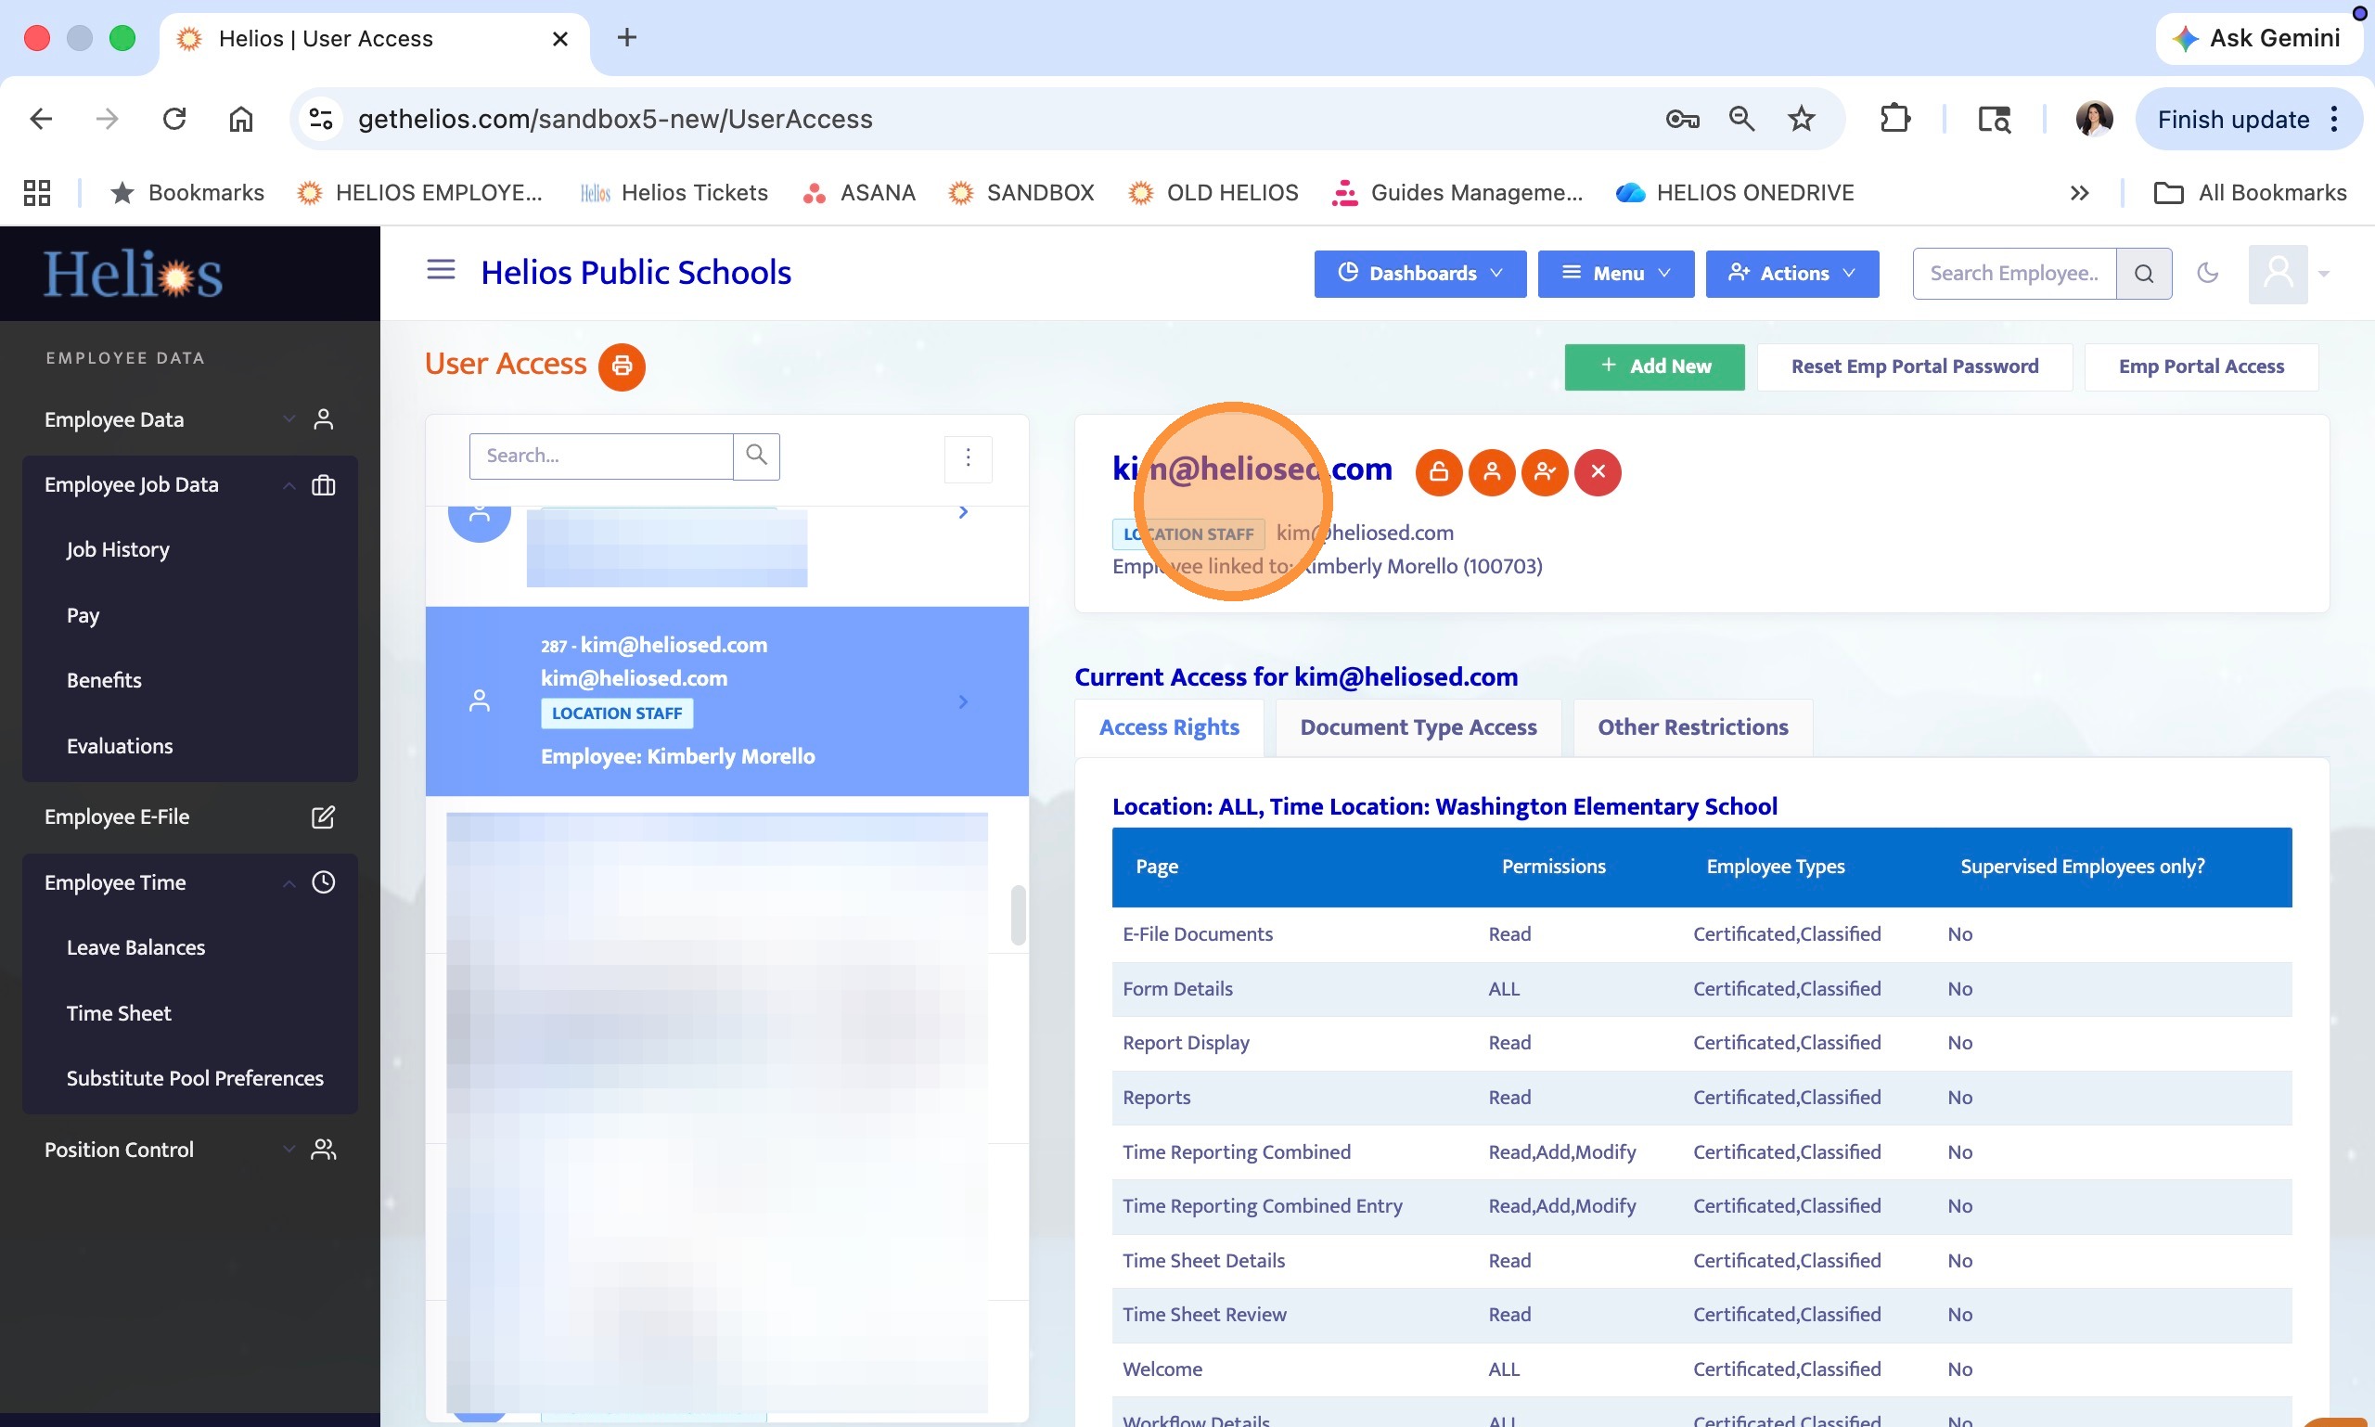This screenshot has height=1427, width=2375.
Task: Toggle the hamburger sidebar menu icon
Action: click(441, 270)
